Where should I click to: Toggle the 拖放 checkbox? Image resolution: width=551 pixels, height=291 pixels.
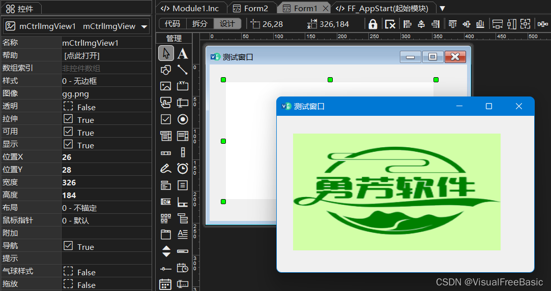pyautogui.click(x=68, y=284)
